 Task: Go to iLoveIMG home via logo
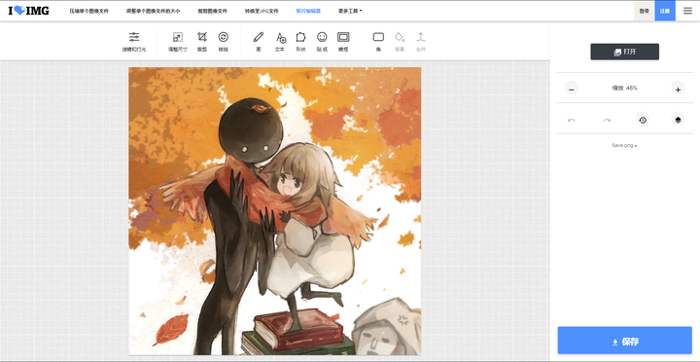pyautogui.click(x=29, y=11)
